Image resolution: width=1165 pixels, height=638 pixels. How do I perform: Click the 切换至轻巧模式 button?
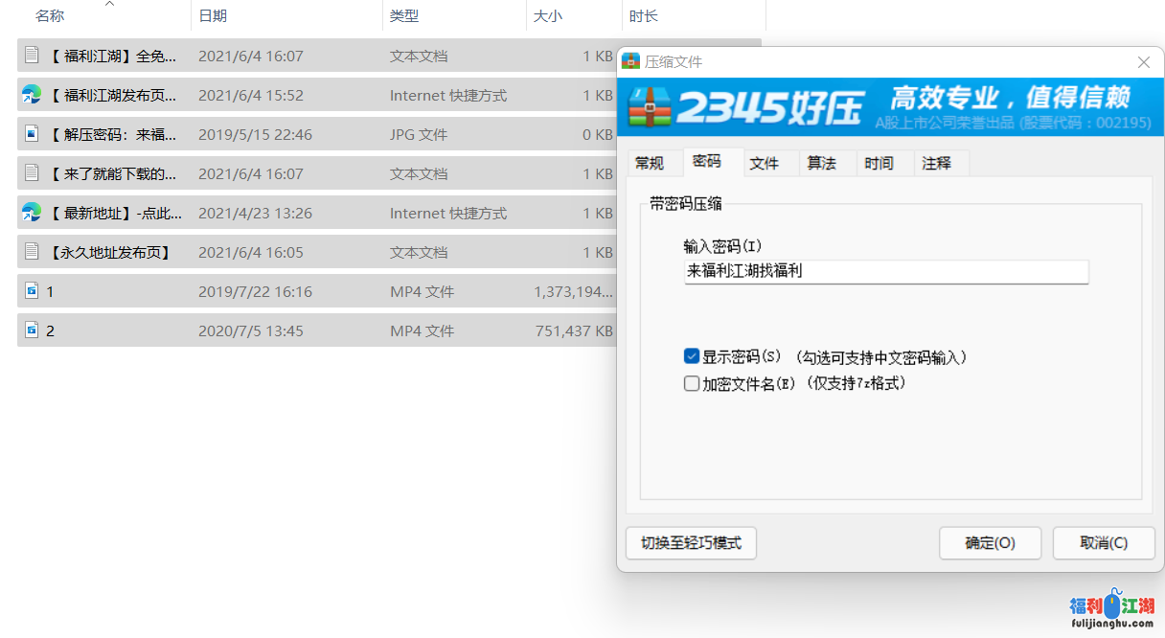691,543
